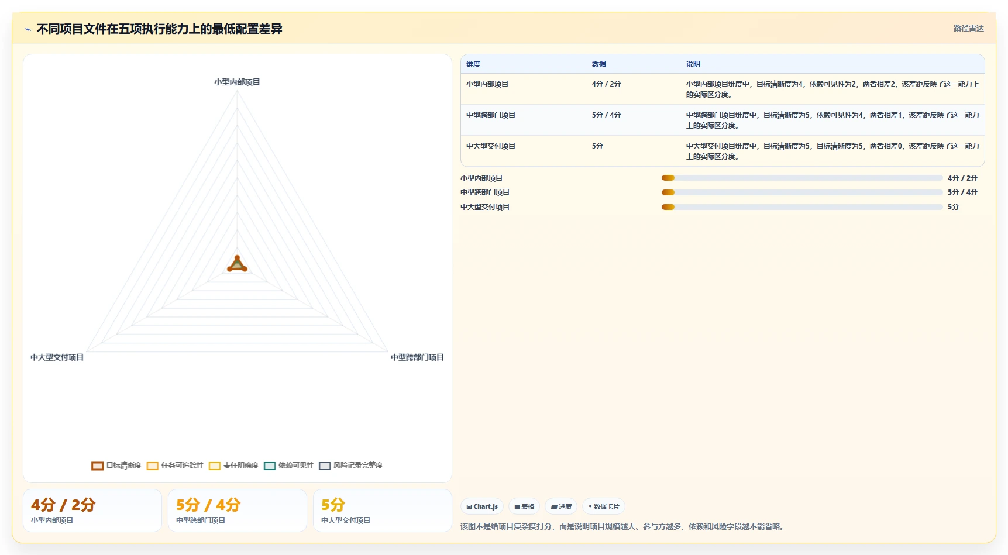Click the footnote text beginning 该图不是给项目复杂度打分

tap(622, 526)
